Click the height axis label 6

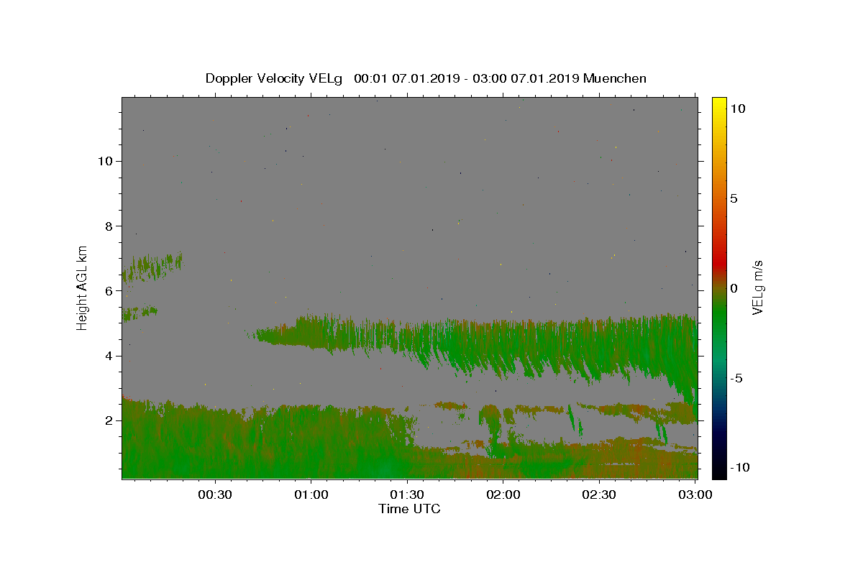pos(108,291)
